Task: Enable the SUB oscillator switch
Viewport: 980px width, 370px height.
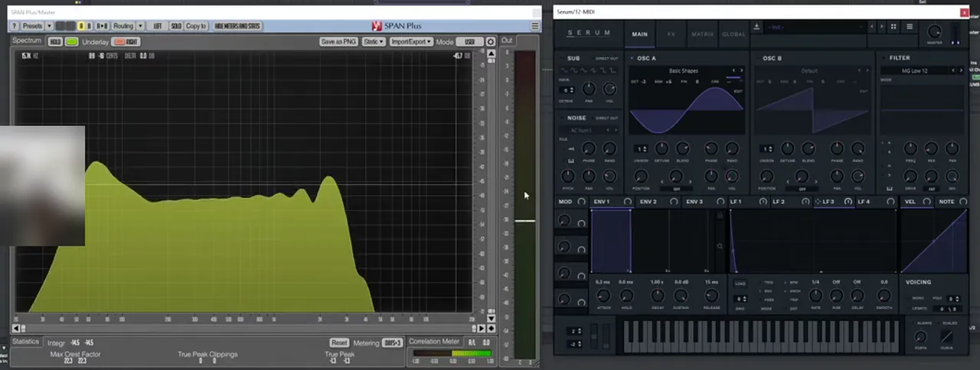Action: tap(563, 58)
